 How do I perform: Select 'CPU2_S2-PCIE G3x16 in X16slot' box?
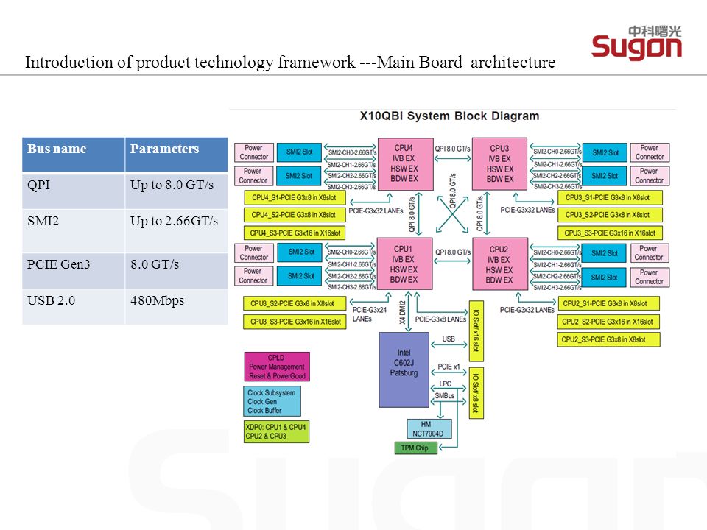[608, 322]
